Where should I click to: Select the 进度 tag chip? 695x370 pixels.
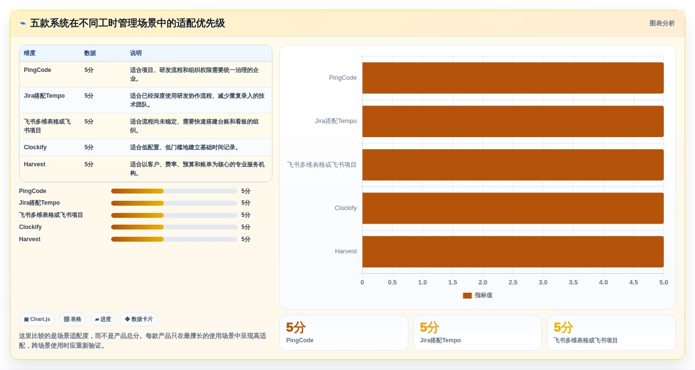click(103, 319)
